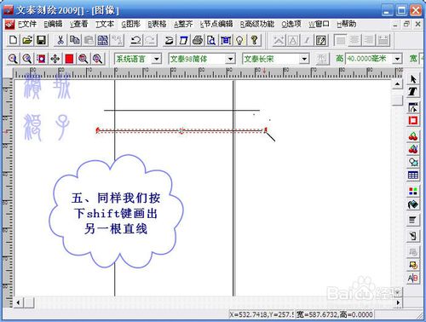Screen dimensions: 426x322
Task: Open the T文本 menu
Action: 105,24
